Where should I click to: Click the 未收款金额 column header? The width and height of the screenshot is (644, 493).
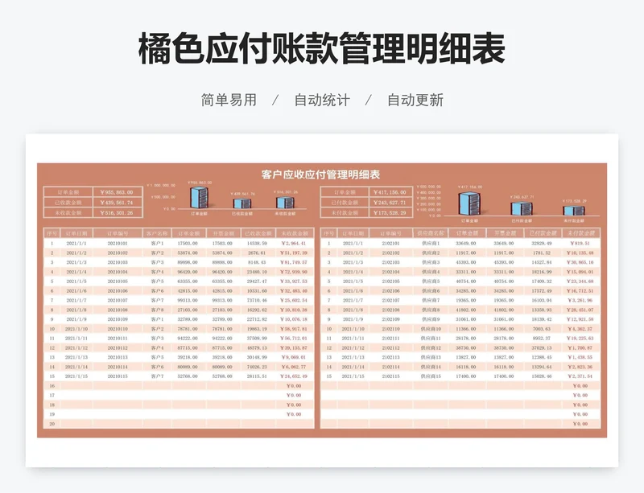tap(294, 233)
